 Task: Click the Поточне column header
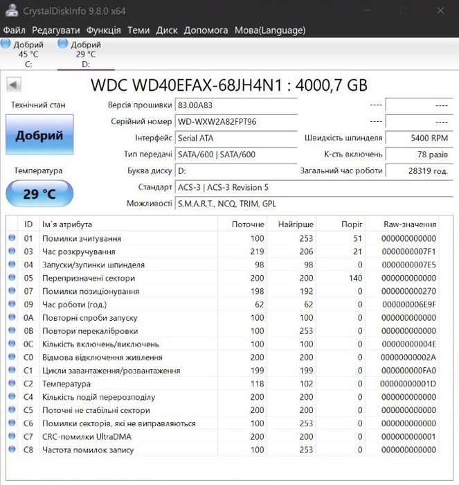tap(242, 224)
